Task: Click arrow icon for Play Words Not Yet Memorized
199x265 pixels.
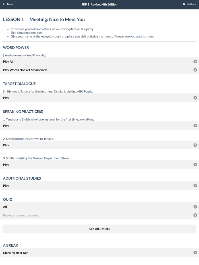Action: point(195,70)
